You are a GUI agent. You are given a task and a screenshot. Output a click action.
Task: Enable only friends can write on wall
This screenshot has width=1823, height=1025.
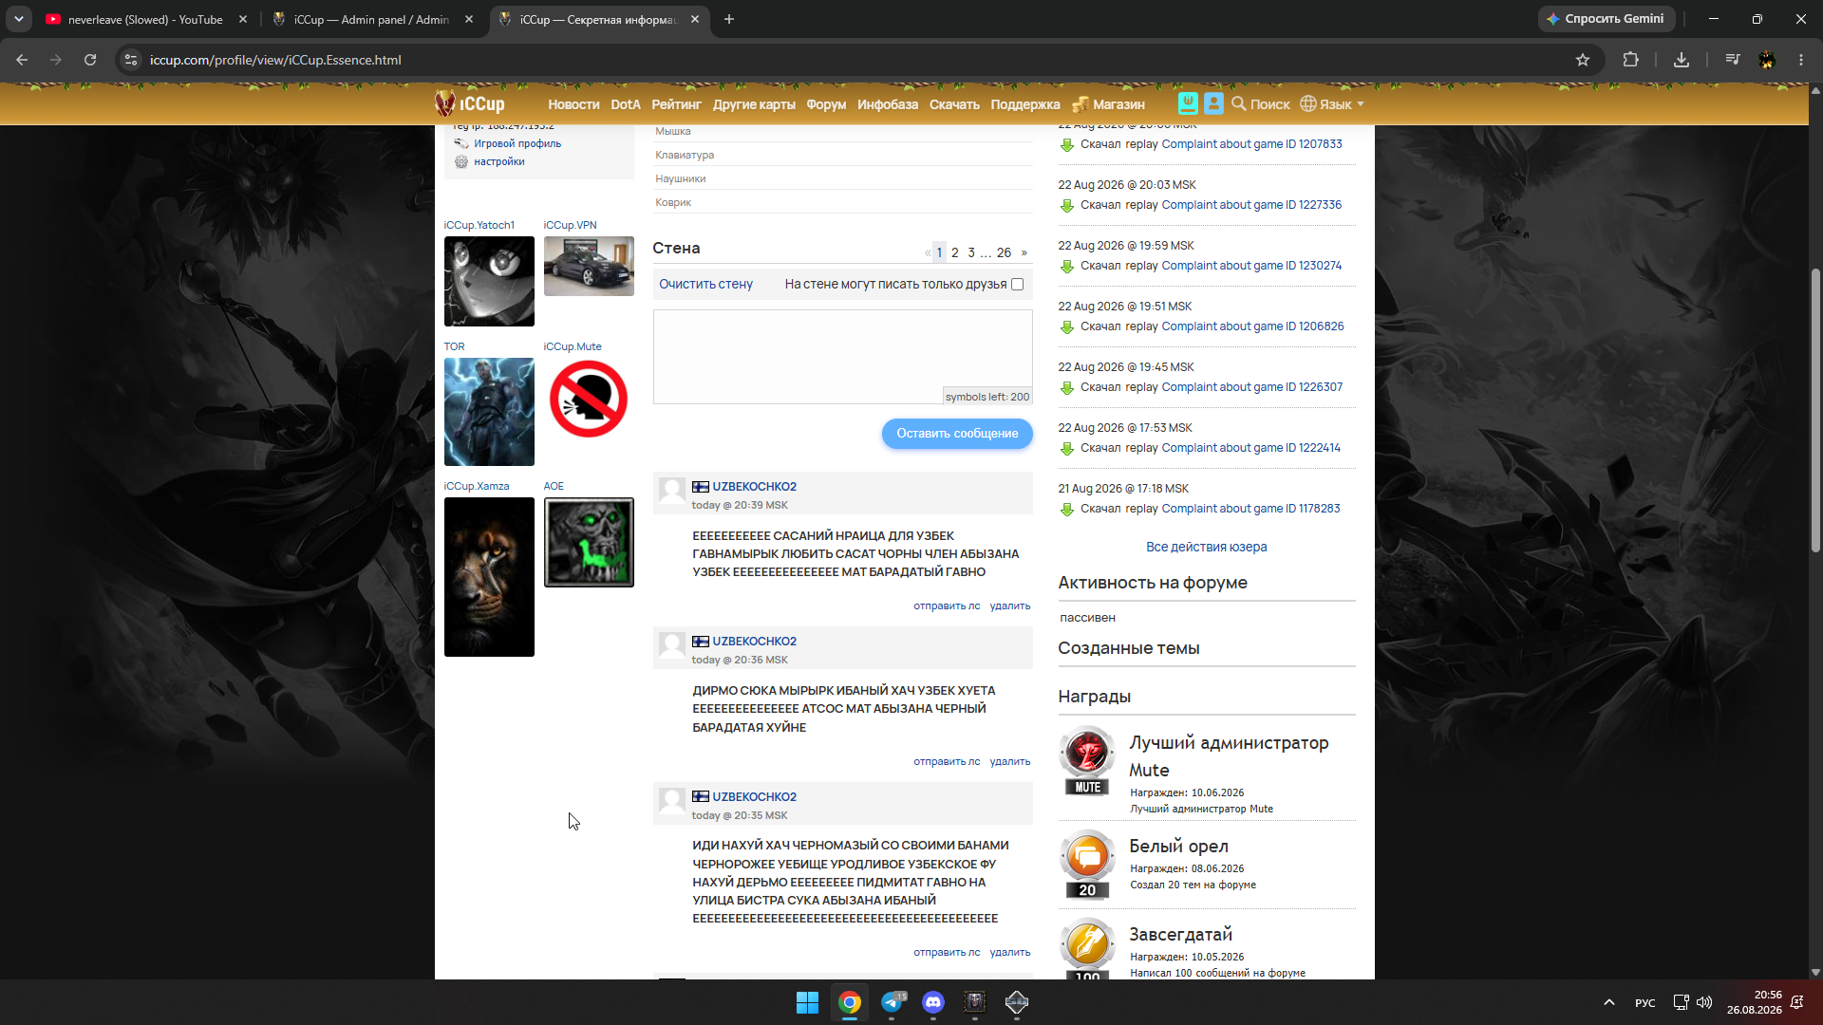pos(1018,284)
